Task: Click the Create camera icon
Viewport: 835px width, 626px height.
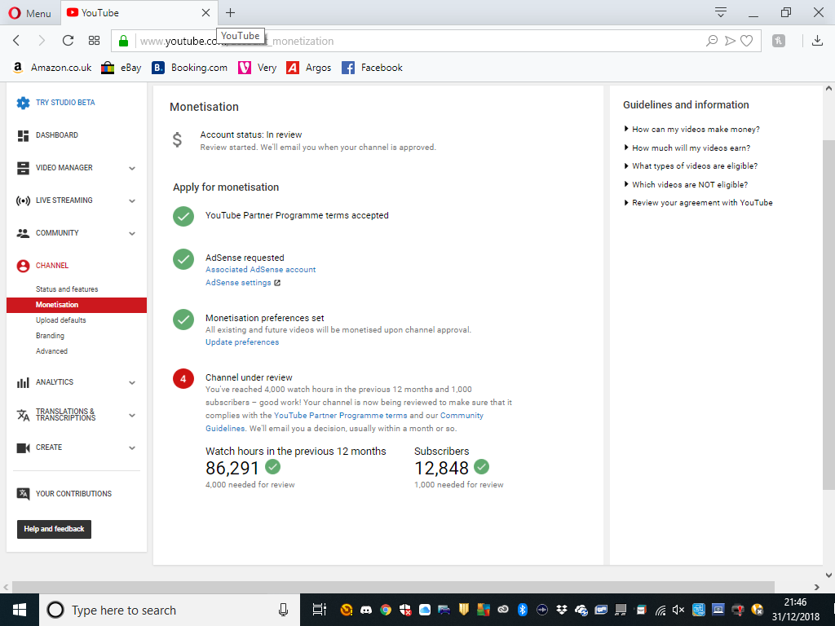Action: (x=23, y=447)
